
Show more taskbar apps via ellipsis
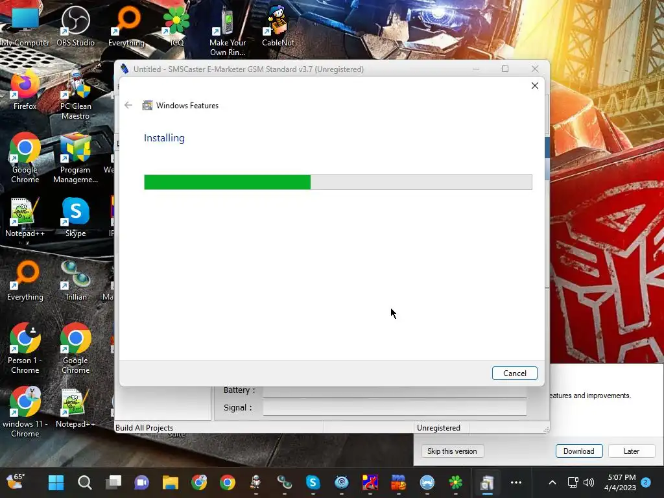(x=516, y=482)
